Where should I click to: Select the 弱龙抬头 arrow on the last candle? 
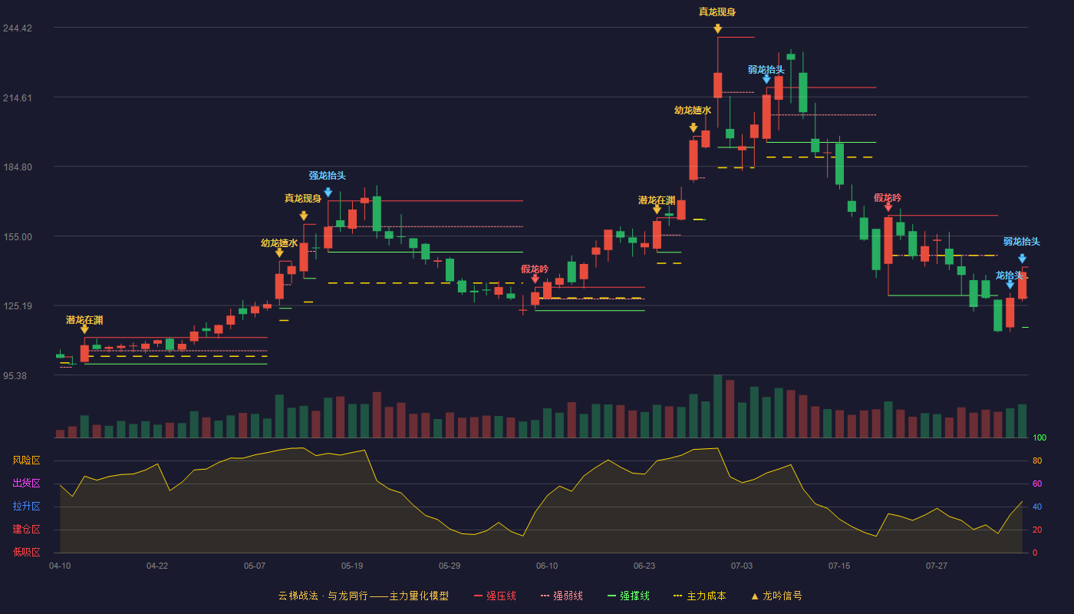pyautogui.click(x=1022, y=259)
